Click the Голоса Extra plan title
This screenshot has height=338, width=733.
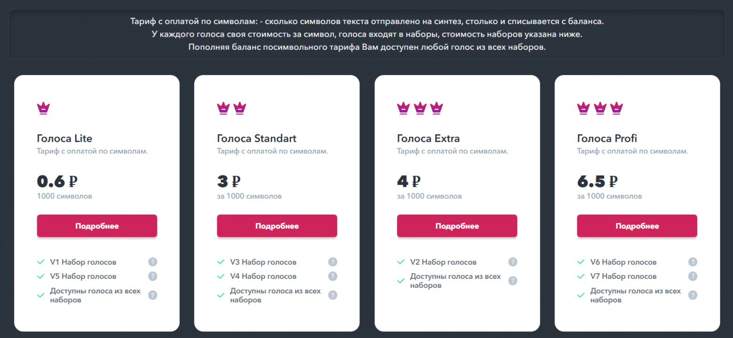click(x=429, y=138)
